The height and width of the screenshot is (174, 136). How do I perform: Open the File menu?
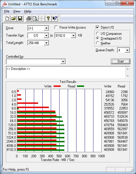point(7,11)
